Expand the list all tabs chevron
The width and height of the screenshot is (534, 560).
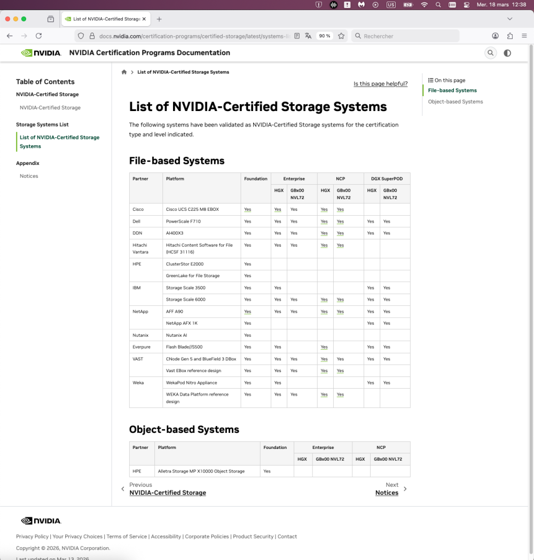509,19
